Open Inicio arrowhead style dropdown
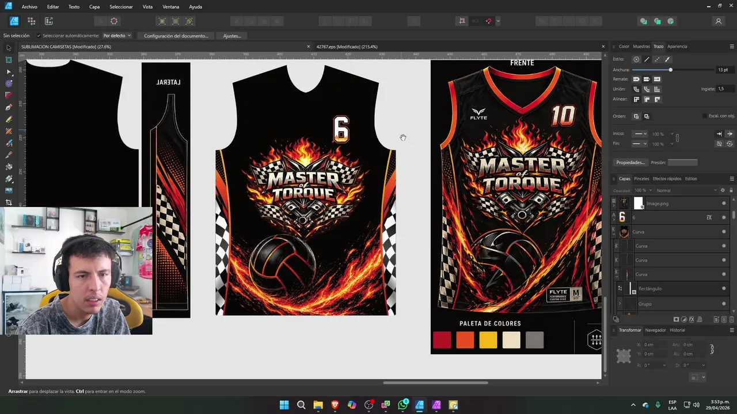 pyautogui.click(x=640, y=133)
